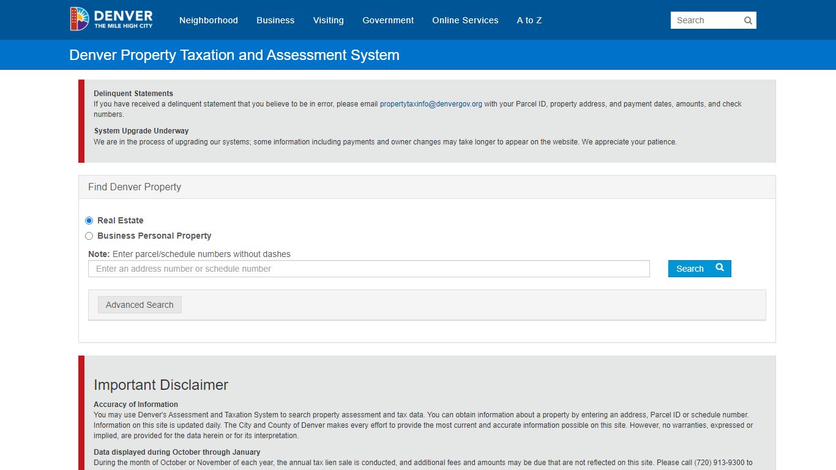Click the System Upgrade Underway heading
Viewport: 836px width, 470px height.
tap(141, 131)
